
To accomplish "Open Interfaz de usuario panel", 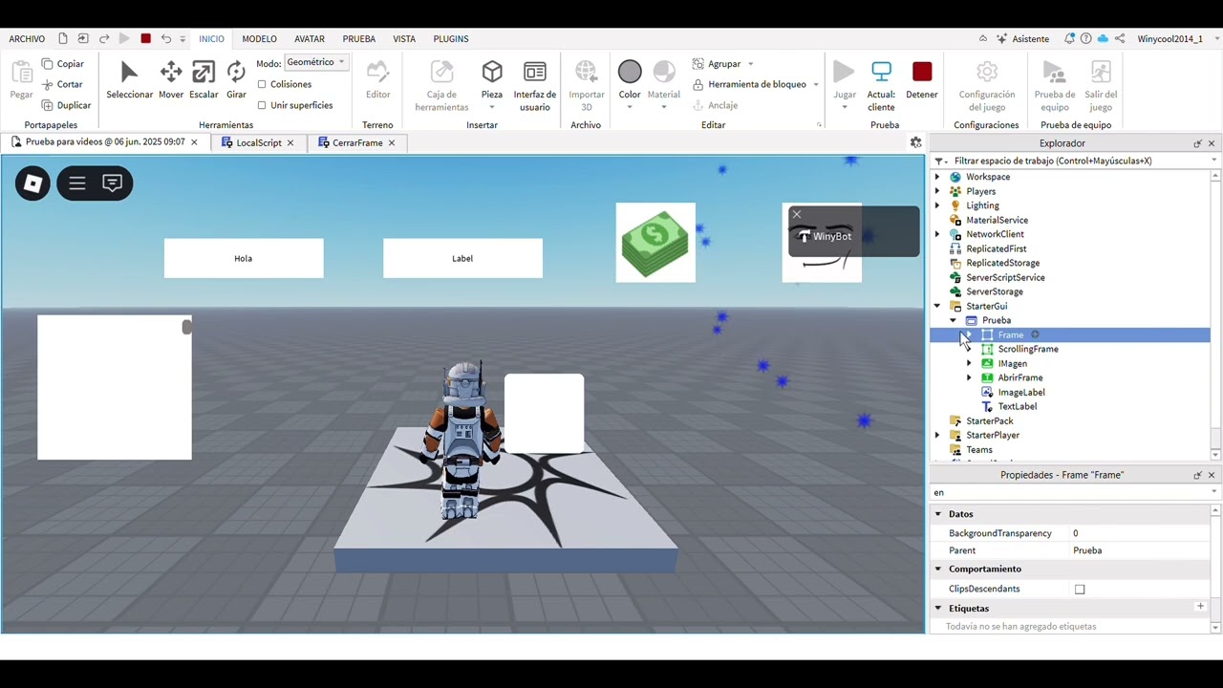I will [535, 86].
